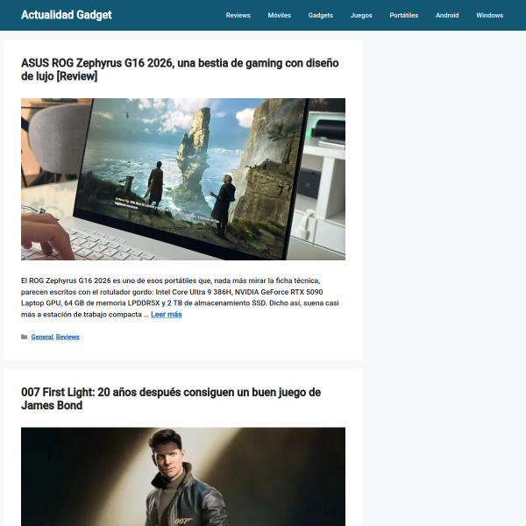This screenshot has height=526, width=526.
Task: Open ASUS ROG Zephyrus G16 2026 article title
Action: pos(180,69)
